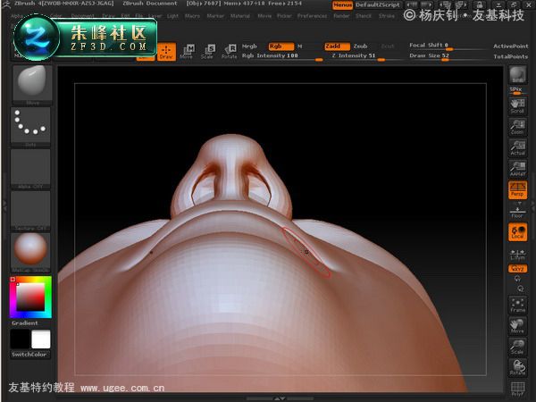Open the Stencil menu
Screen dimensions: 536x402
[364, 16]
